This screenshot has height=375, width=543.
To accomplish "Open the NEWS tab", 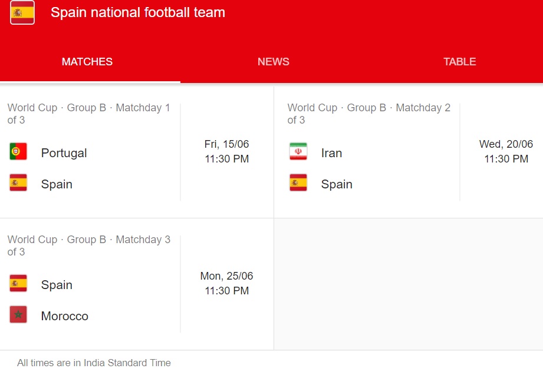I will coord(273,62).
